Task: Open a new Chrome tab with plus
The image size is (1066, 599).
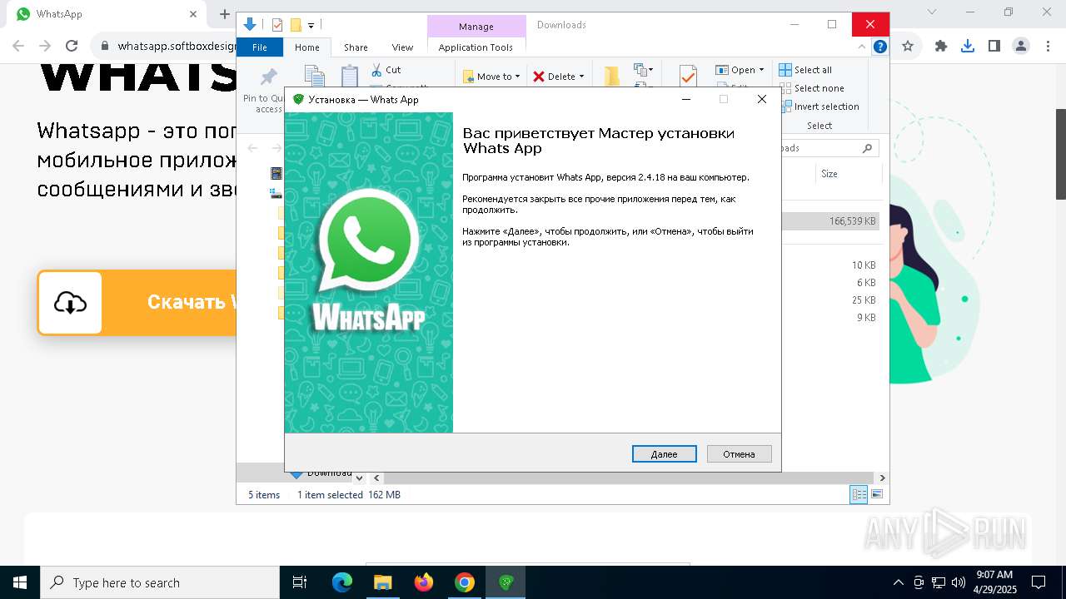Action: coord(224,14)
